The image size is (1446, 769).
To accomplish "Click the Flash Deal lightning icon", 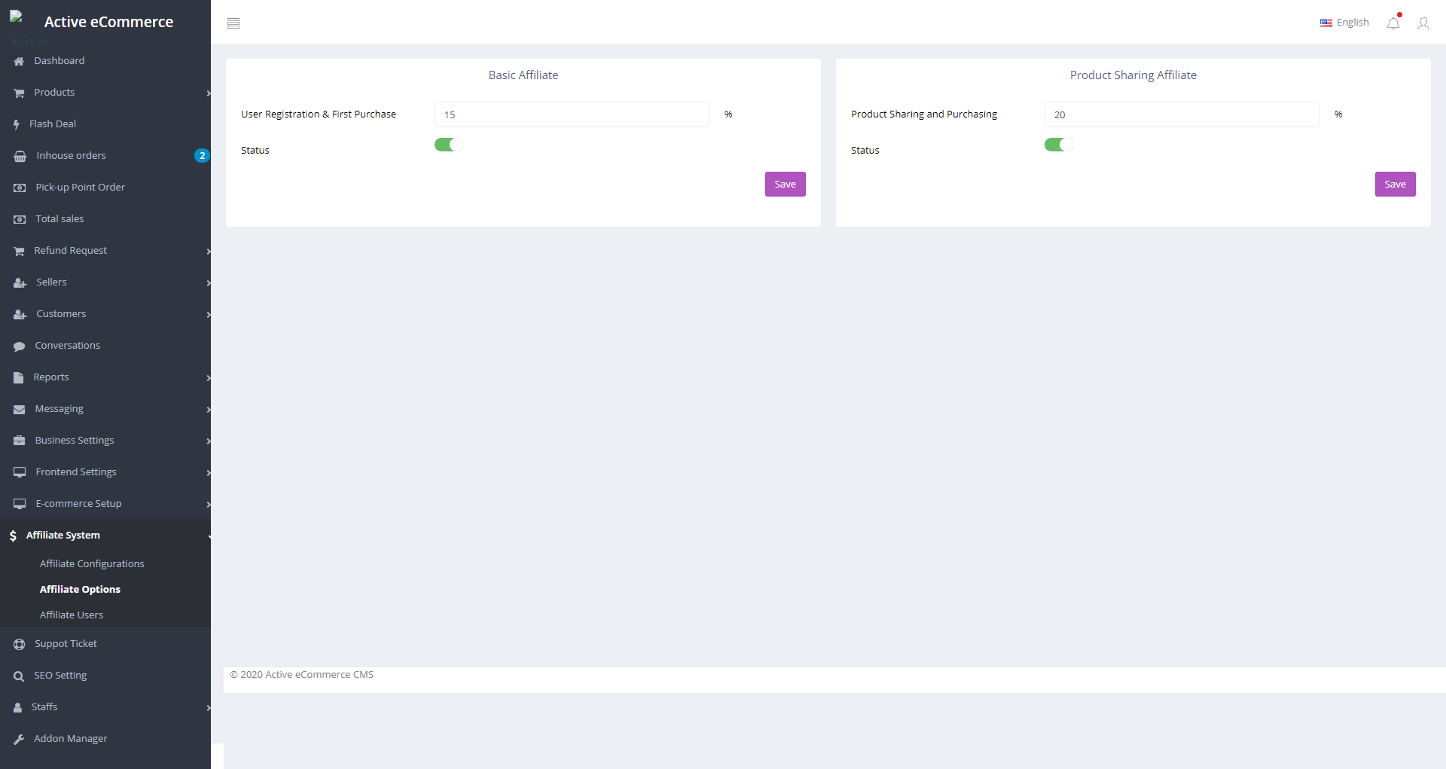I will [x=17, y=124].
